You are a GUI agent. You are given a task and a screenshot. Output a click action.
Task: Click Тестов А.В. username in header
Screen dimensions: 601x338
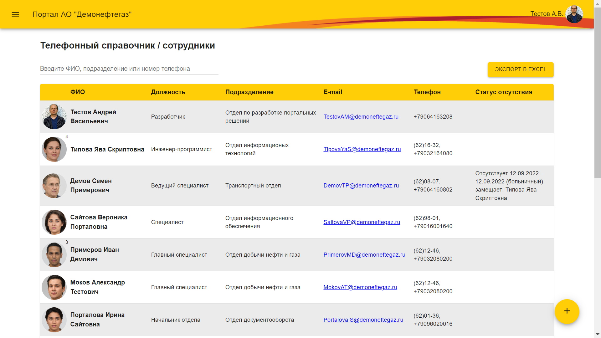[x=546, y=14]
